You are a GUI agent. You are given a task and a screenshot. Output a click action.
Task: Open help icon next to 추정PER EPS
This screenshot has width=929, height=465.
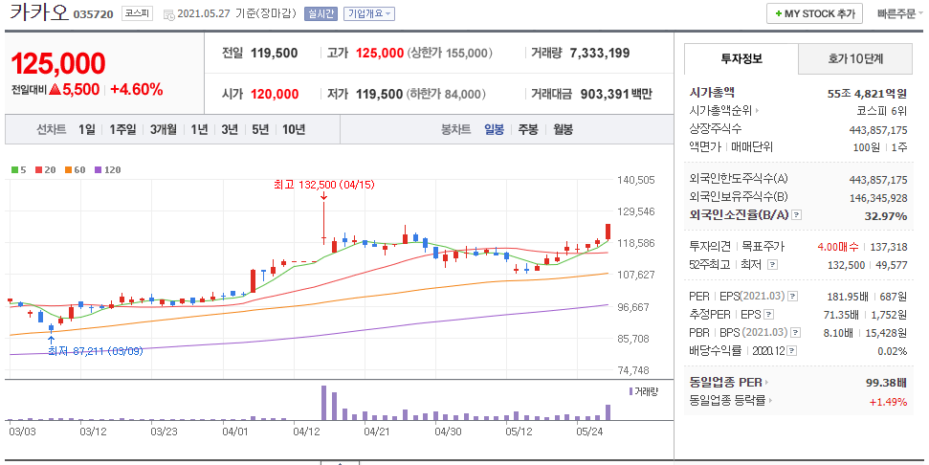[769, 314]
